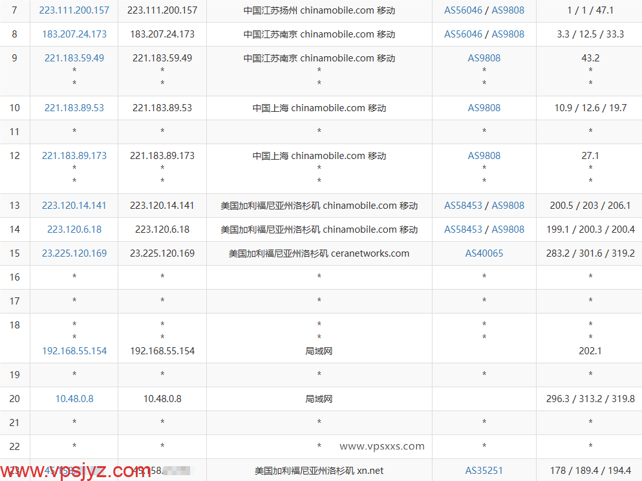Click hop number 19 cell
642x481 pixels.
coord(15,375)
